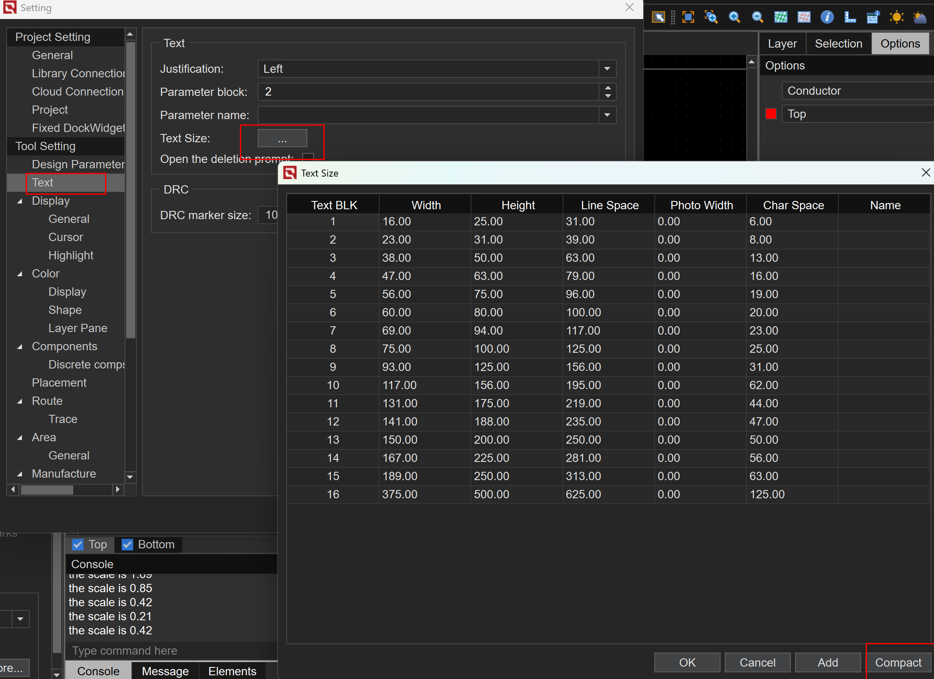Open the Parameter name dropdown
The width and height of the screenshot is (934, 679).
[x=607, y=115]
